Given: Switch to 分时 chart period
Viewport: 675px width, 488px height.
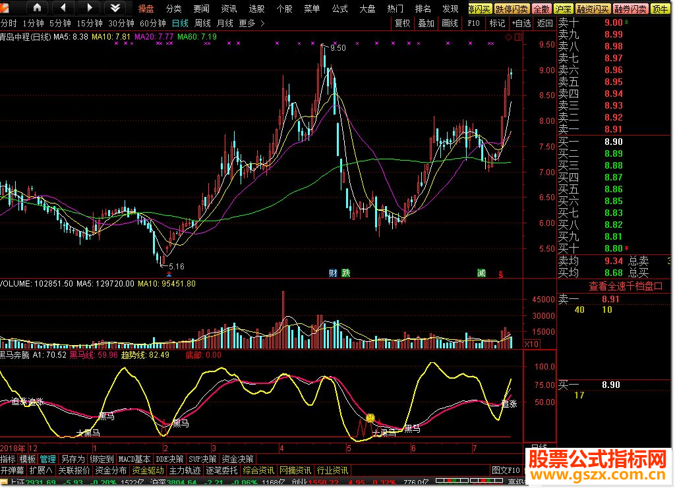Looking at the screenshot, I should (x=9, y=23).
